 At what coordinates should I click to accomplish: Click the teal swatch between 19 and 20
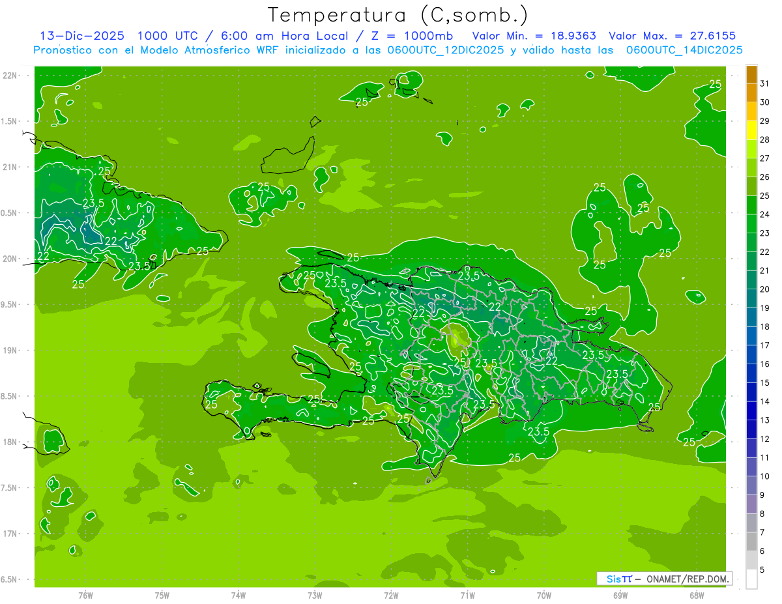751,298
